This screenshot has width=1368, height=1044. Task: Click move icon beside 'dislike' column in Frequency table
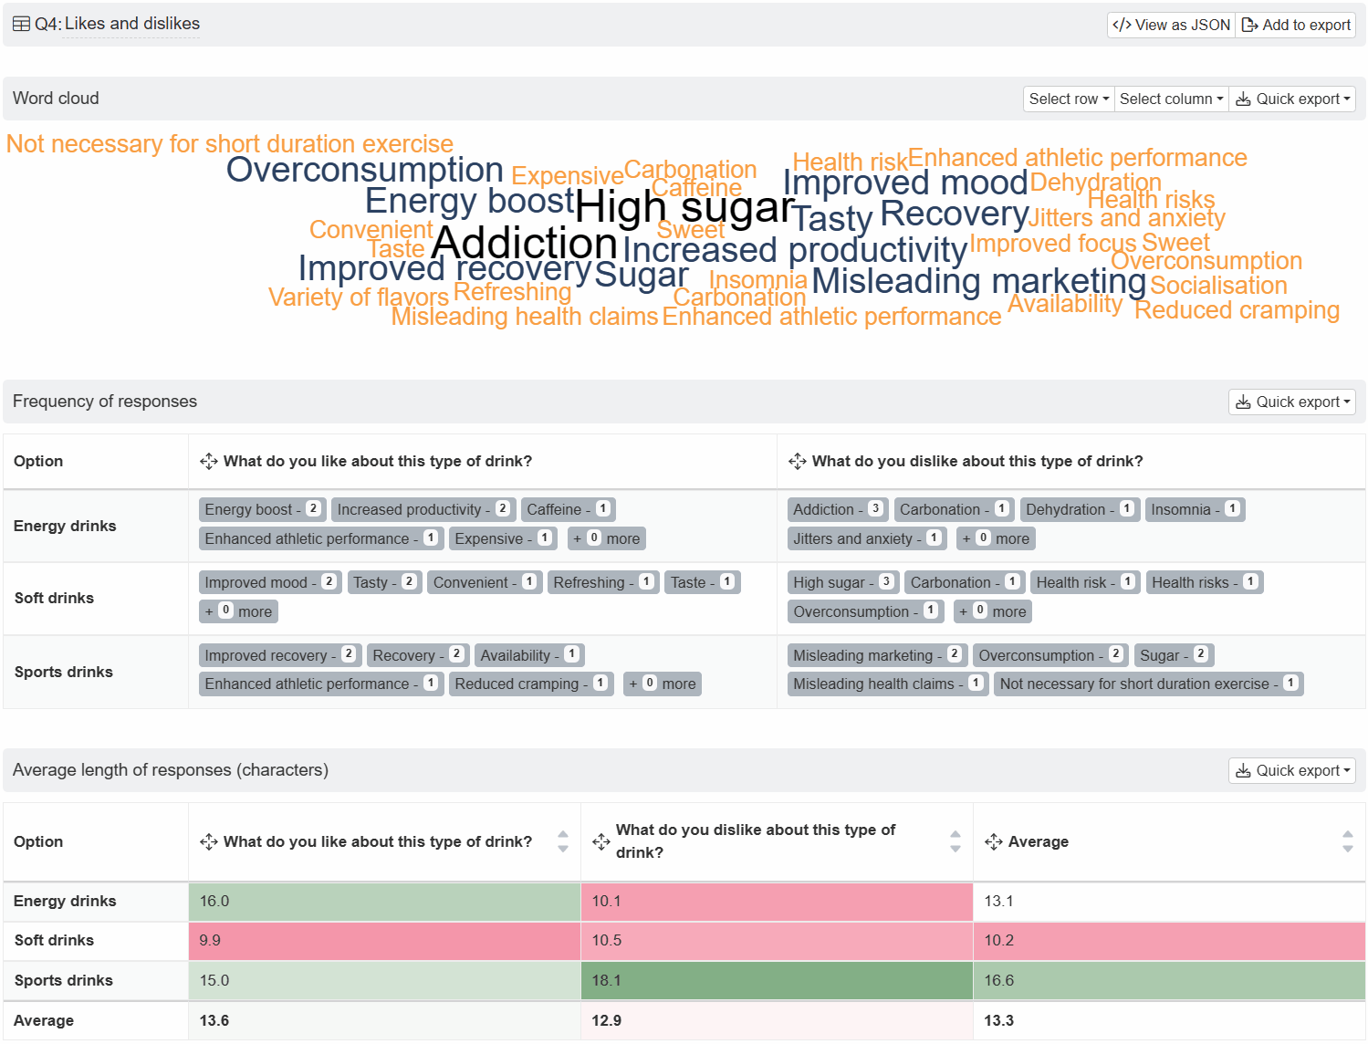coord(798,461)
